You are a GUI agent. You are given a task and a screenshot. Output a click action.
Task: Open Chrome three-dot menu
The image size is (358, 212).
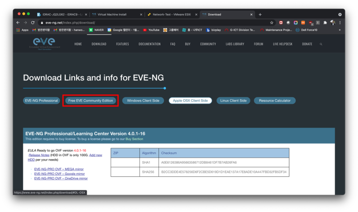tap(340, 23)
